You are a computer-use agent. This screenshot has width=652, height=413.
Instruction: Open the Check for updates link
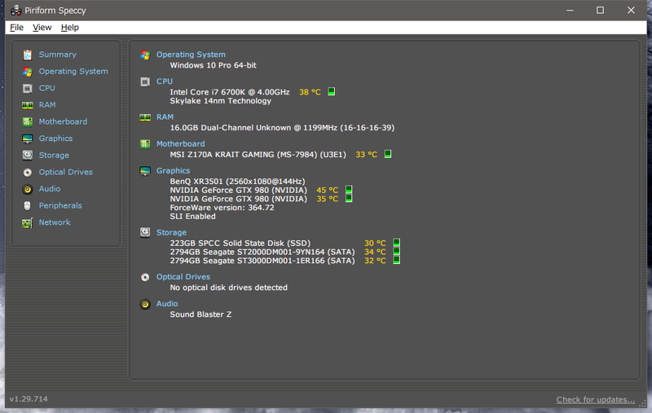click(596, 400)
